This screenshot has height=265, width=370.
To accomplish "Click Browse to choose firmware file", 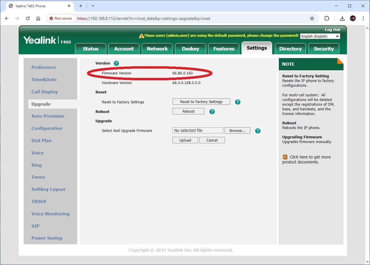I will [x=237, y=130].
